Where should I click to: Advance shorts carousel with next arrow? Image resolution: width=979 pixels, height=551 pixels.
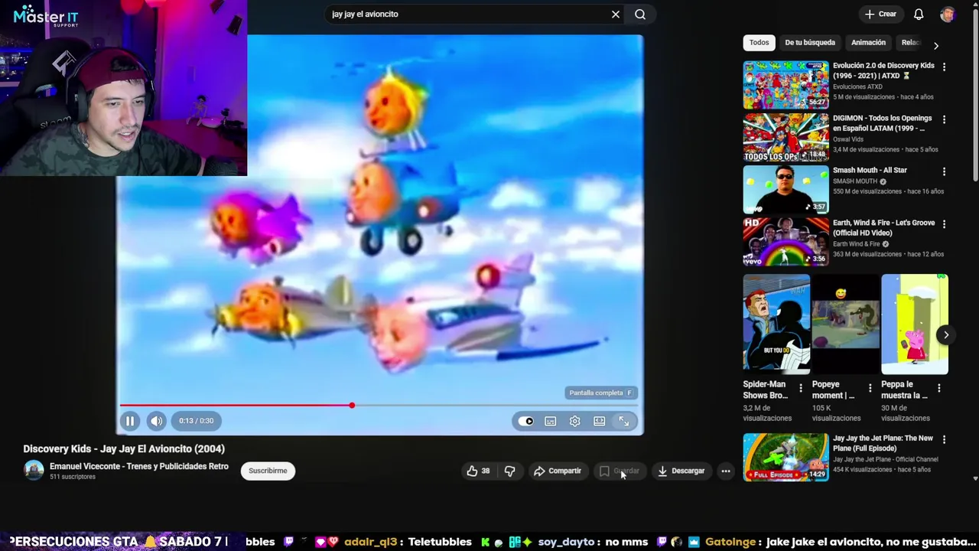point(946,335)
